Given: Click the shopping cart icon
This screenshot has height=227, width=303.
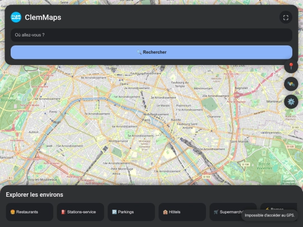Looking at the screenshot, I should coord(216,212).
